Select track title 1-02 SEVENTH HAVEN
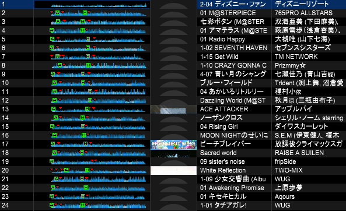This screenshot has width=346, height=211. pos(233,48)
